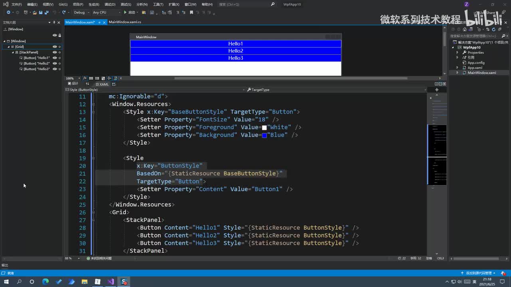This screenshot has width=511, height=287.
Task: Click the Solution Explorer search field
Action: [479, 36]
